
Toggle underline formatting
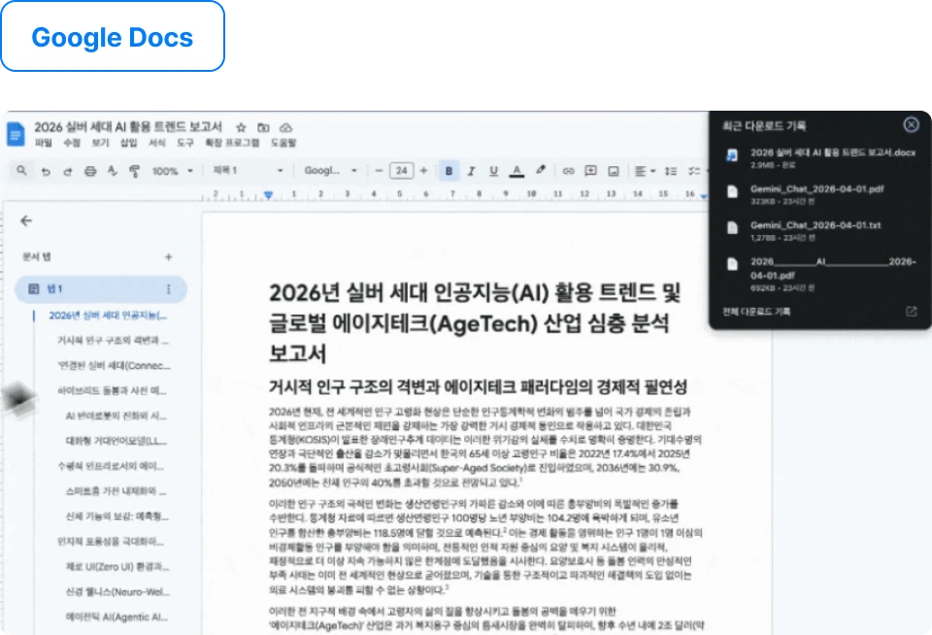click(493, 171)
